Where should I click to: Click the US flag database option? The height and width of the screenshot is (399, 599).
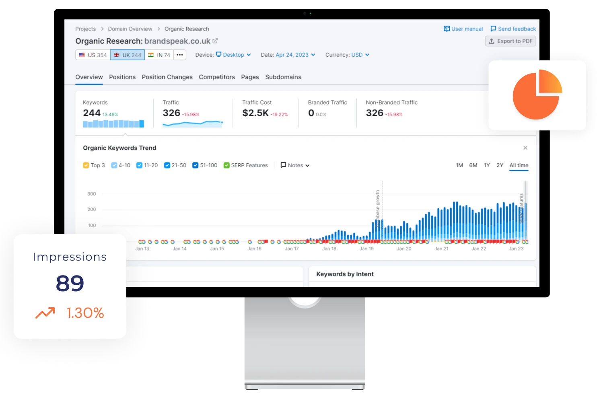pyautogui.click(x=93, y=55)
